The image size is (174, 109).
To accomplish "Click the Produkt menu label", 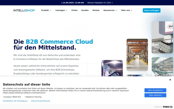I will pyautogui.click(x=45, y=10).
